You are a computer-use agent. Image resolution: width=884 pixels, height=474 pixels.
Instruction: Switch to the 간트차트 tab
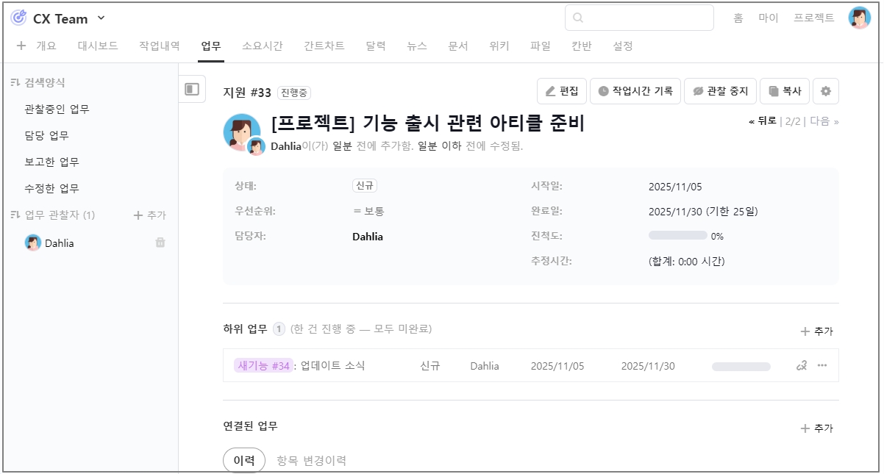point(324,46)
